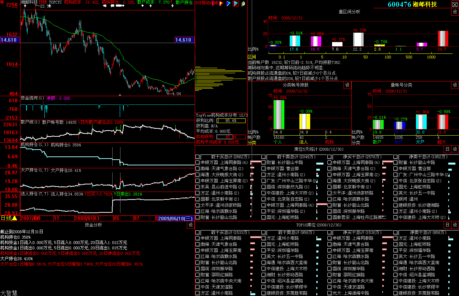Open settings '设' for 分类帐号持股 panel
459x296 pixels.
(347, 85)
